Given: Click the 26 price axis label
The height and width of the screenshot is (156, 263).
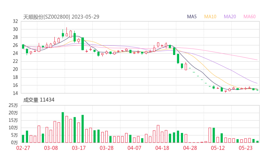Looking at the screenshot, I should pyautogui.click(x=15, y=45).
